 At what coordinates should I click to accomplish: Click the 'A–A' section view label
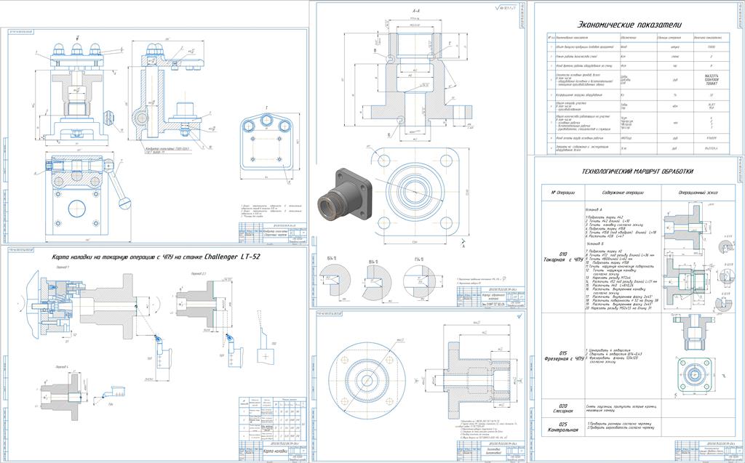coord(415,12)
